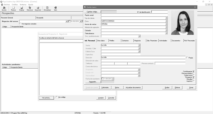This screenshot has height=114, width=213.
Task: Switch to the Contactos tab
Action: point(125,41)
